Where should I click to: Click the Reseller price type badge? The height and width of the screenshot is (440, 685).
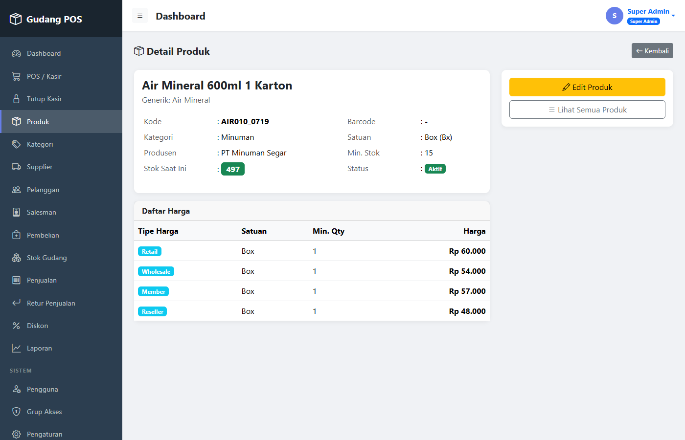coord(153,311)
